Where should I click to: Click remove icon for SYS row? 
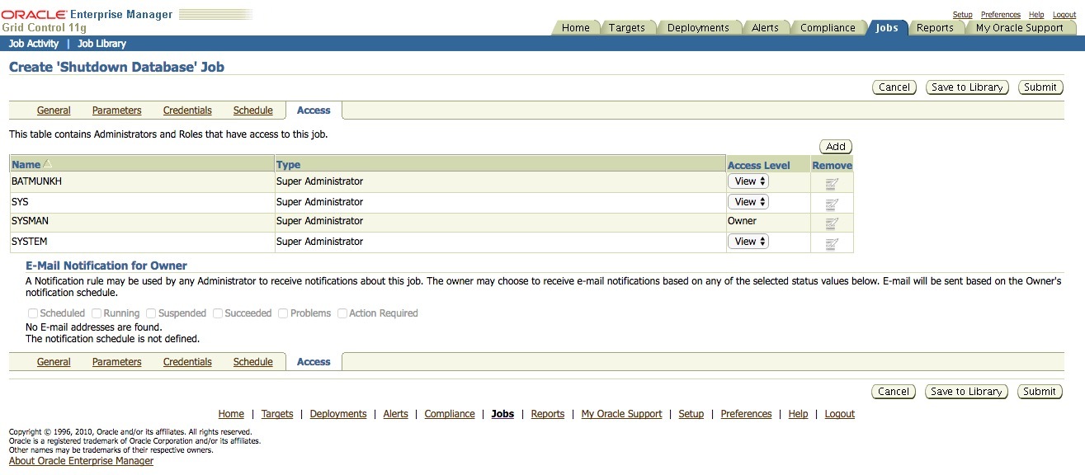click(x=832, y=205)
